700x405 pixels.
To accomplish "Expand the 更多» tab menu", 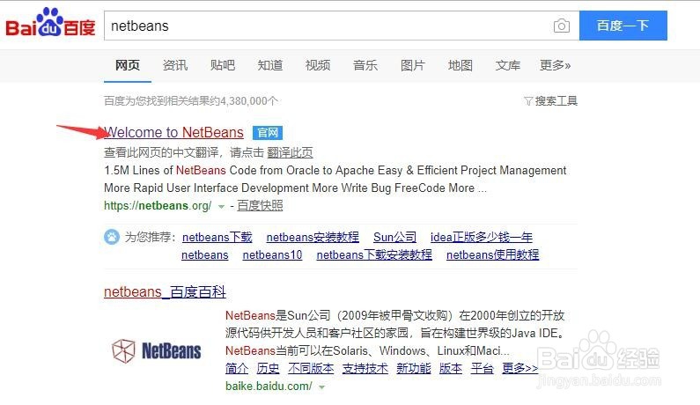I will pyautogui.click(x=555, y=66).
